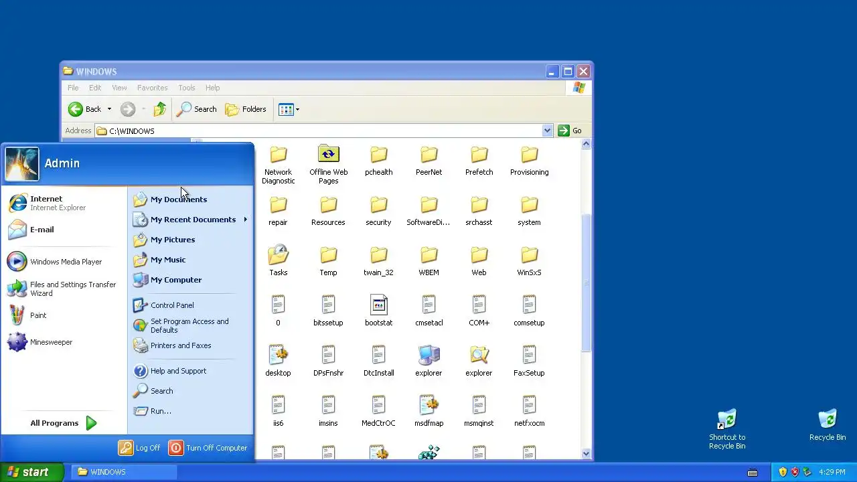Open My Pictures folder
The width and height of the screenshot is (857, 482).
pos(190,240)
